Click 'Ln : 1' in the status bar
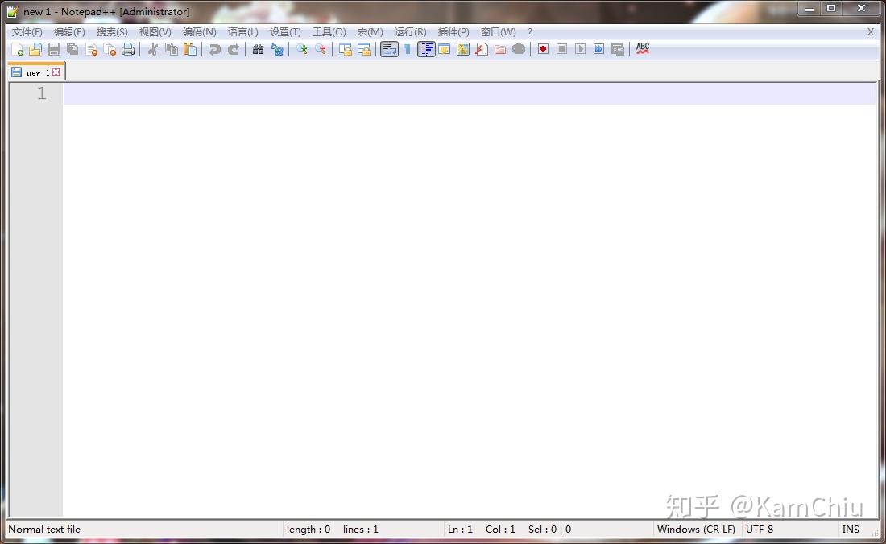886x544 pixels. [460, 530]
